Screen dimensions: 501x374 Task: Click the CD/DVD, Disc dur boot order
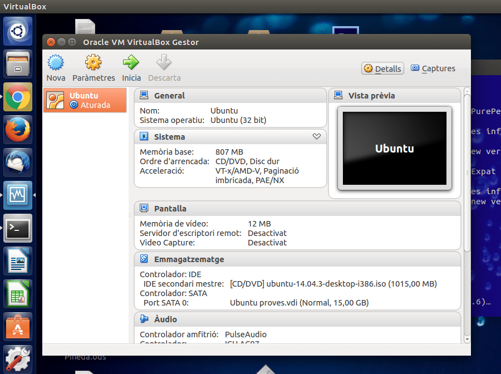coord(247,161)
